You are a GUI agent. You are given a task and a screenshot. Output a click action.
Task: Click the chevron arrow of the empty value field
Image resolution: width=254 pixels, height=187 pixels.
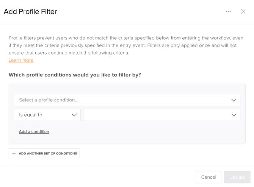(x=234, y=115)
